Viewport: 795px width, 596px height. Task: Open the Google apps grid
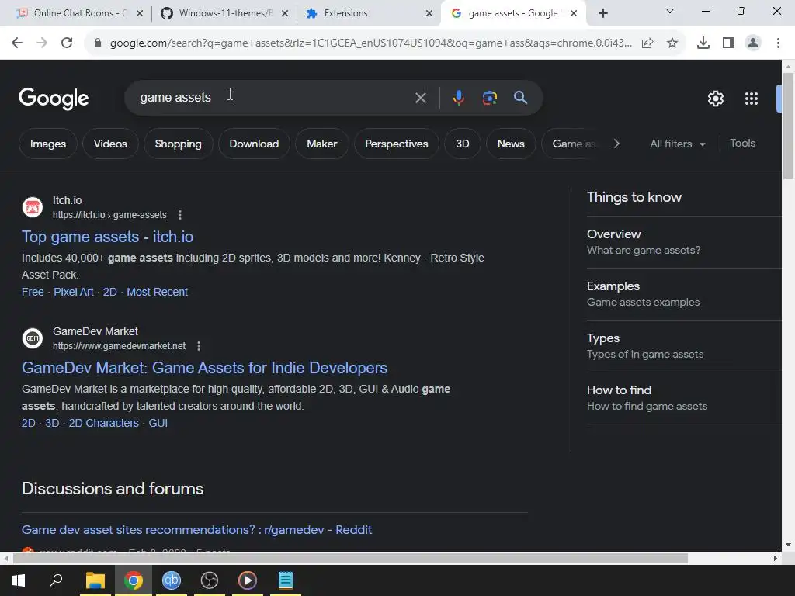(752, 99)
